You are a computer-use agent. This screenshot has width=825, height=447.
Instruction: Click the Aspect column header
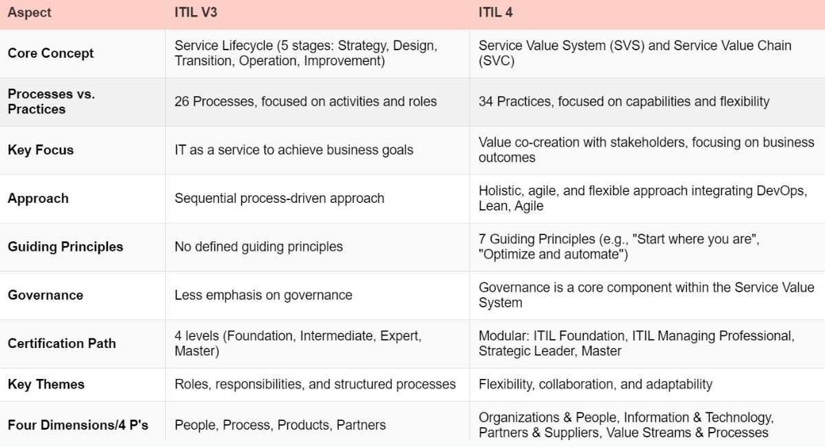(x=30, y=12)
